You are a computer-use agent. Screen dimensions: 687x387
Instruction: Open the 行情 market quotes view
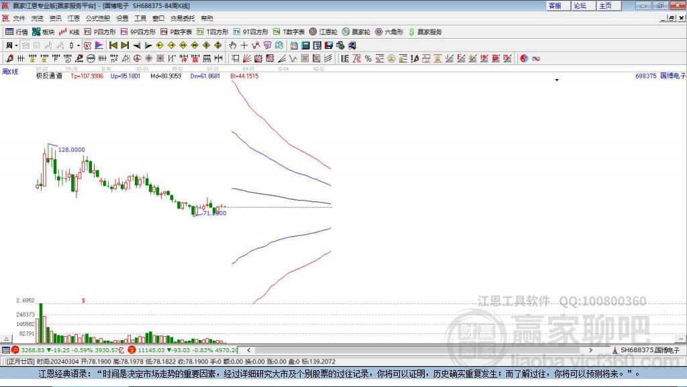coord(16,32)
